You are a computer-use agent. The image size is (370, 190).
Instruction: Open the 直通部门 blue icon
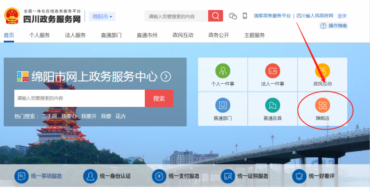click(222, 105)
